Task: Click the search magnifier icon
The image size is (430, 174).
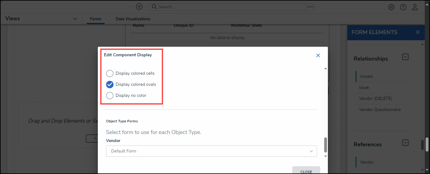Action: pos(154,7)
